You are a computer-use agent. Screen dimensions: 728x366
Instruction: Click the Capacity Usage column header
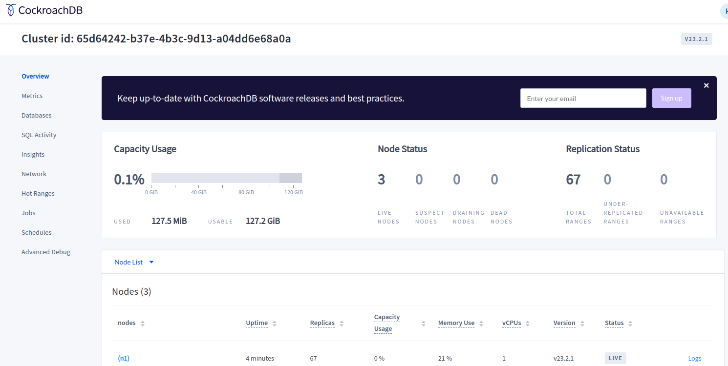(387, 323)
